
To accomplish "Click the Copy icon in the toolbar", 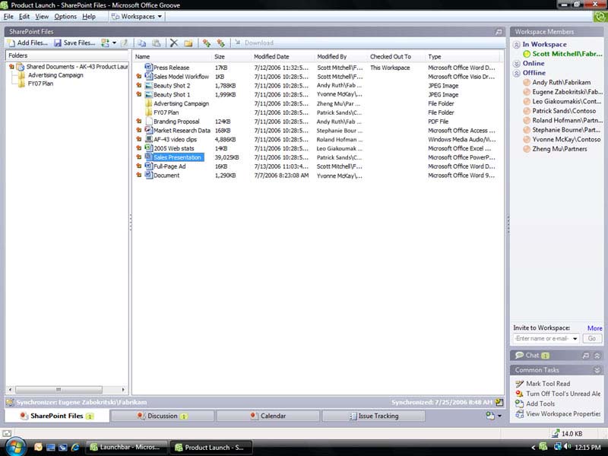I will point(141,43).
